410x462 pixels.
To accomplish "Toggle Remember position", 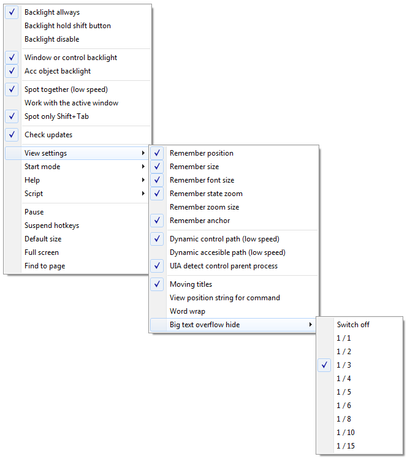I will 234,153.
